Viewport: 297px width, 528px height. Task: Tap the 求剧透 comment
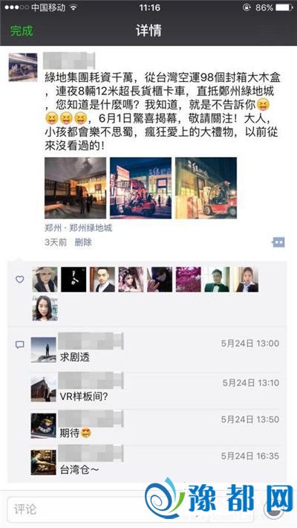pyautogui.click(x=75, y=357)
